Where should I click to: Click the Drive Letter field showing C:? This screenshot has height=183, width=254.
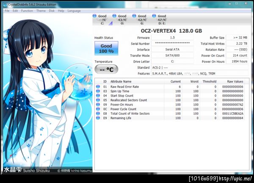pyautogui.click(x=172, y=61)
